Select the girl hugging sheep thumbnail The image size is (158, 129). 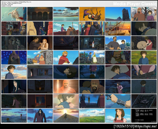tap(144, 43)
